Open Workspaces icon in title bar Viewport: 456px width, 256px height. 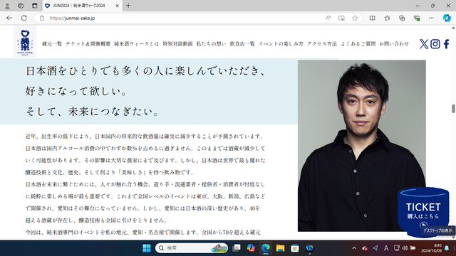(21, 6)
